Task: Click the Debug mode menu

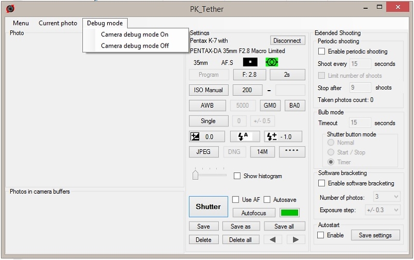Action: point(105,23)
